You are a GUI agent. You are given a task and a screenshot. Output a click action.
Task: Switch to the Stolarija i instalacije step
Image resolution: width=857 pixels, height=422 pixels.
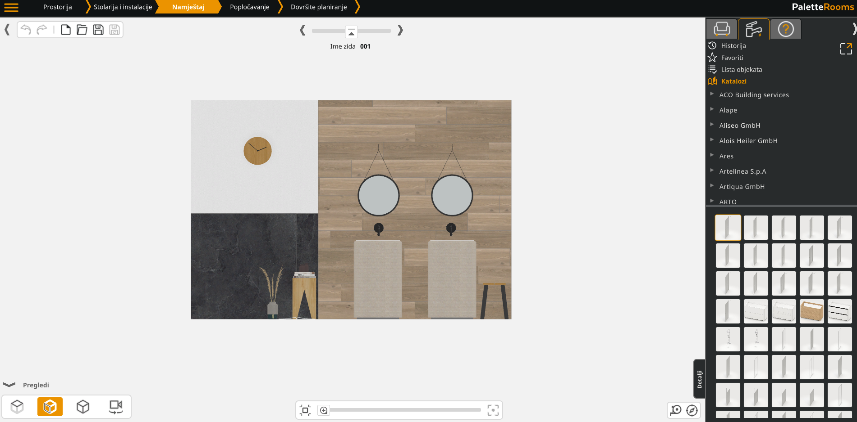(x=123, y=7)
